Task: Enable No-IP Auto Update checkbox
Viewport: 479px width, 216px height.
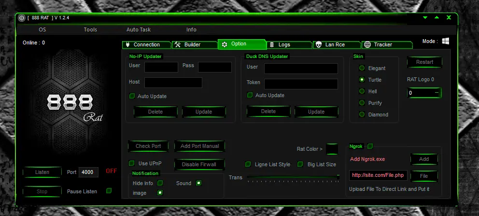Action: click(132, 96)
